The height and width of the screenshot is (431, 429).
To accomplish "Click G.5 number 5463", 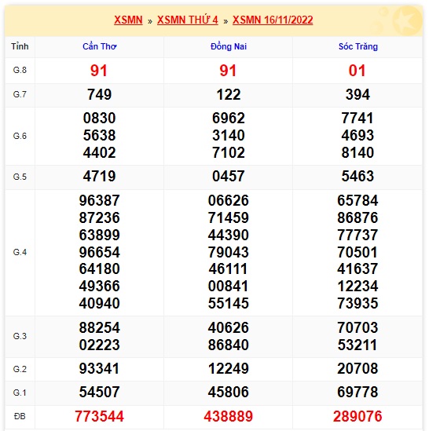I will point(357,176).
